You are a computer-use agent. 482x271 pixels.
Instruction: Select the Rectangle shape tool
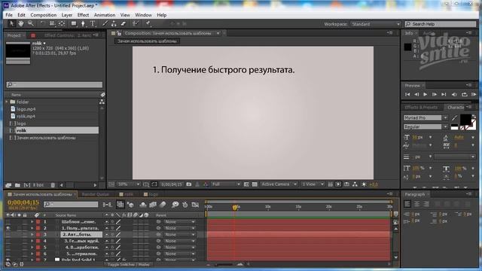74,23
